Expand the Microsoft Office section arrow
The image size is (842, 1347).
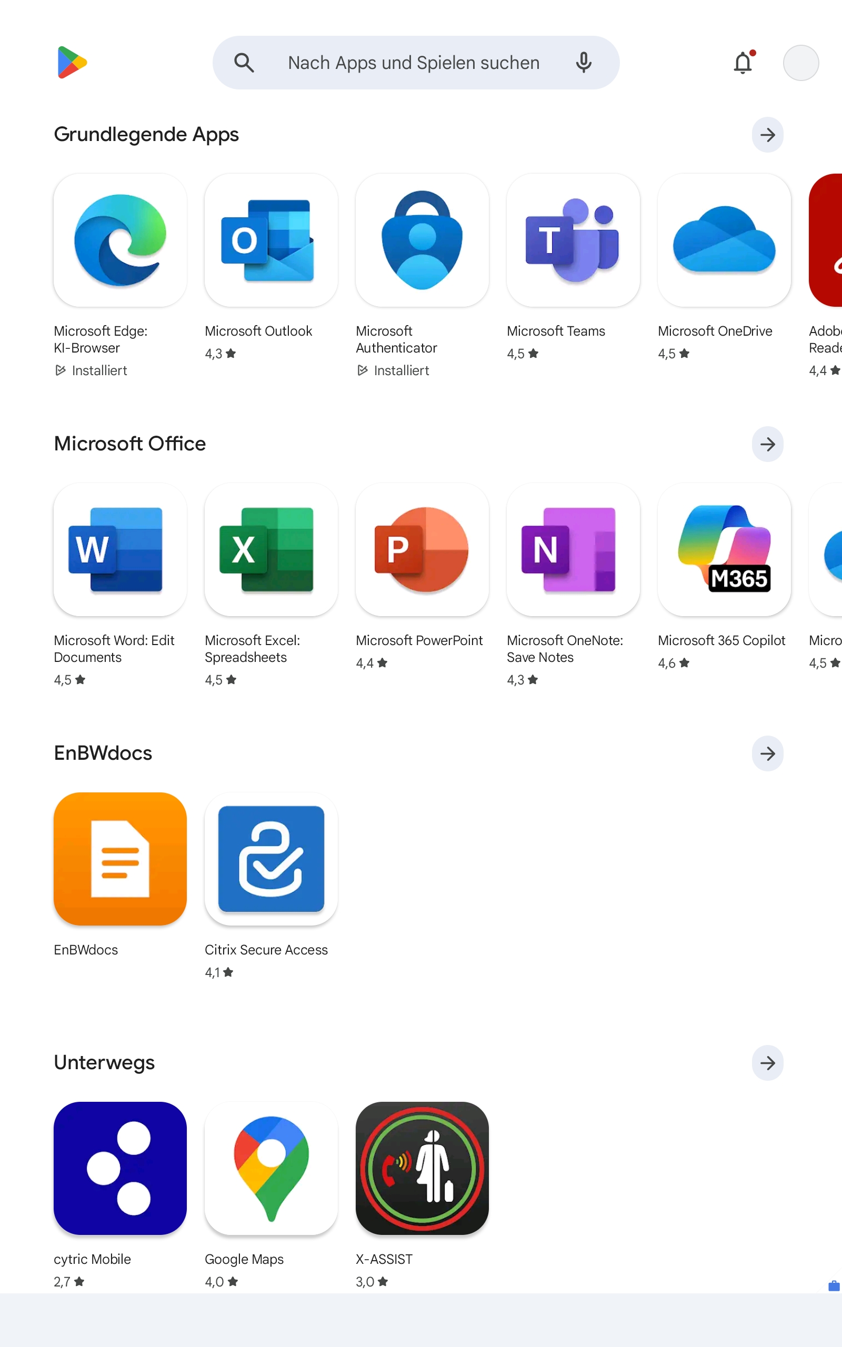click(767, 444)
